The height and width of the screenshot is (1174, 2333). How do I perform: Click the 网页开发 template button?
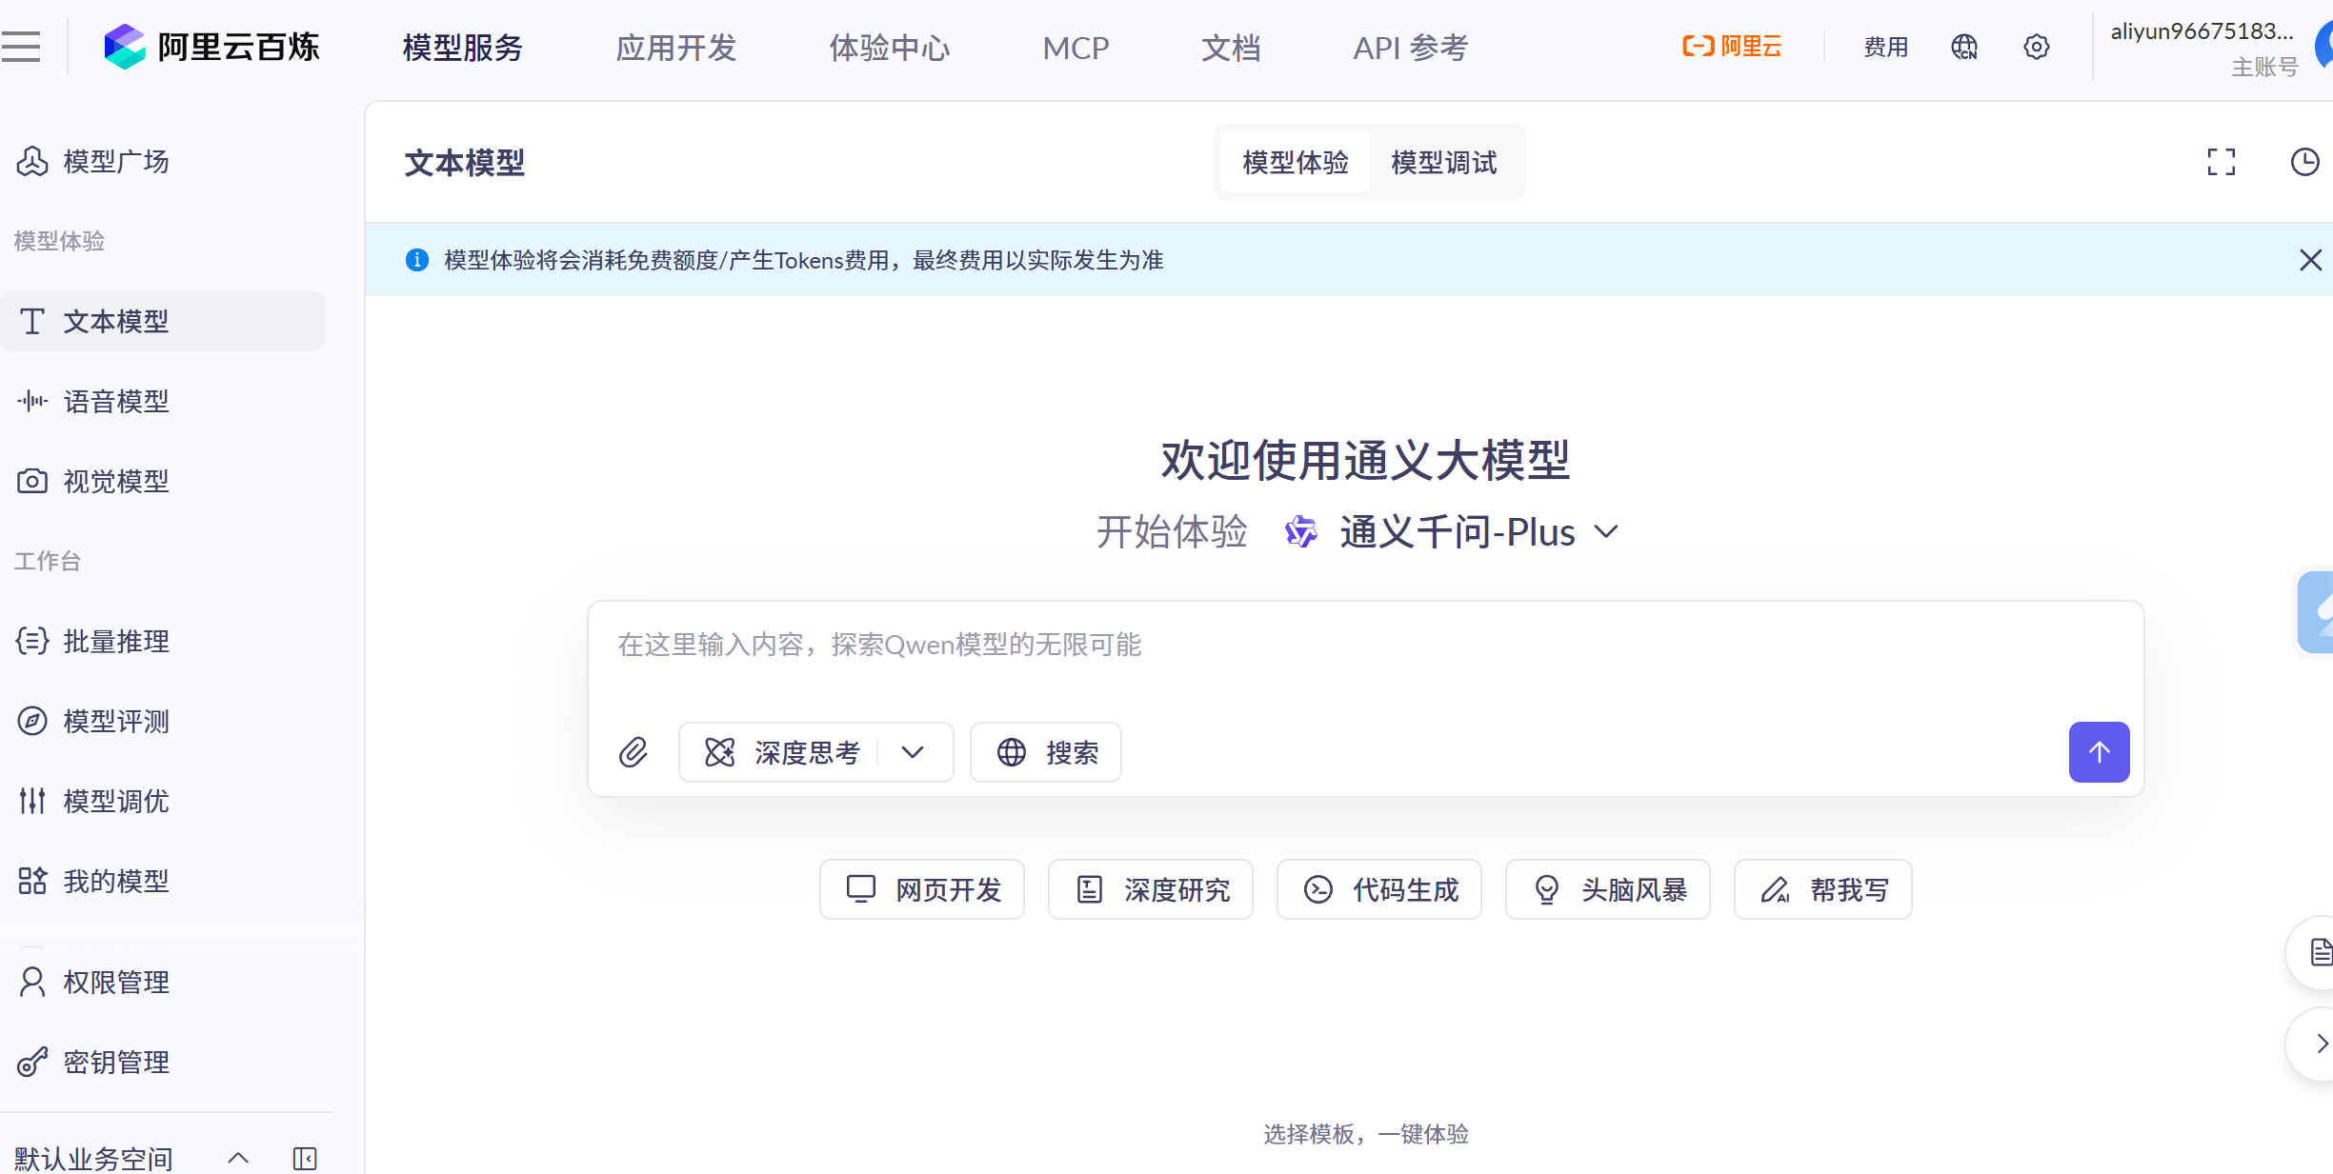[921, 889]
